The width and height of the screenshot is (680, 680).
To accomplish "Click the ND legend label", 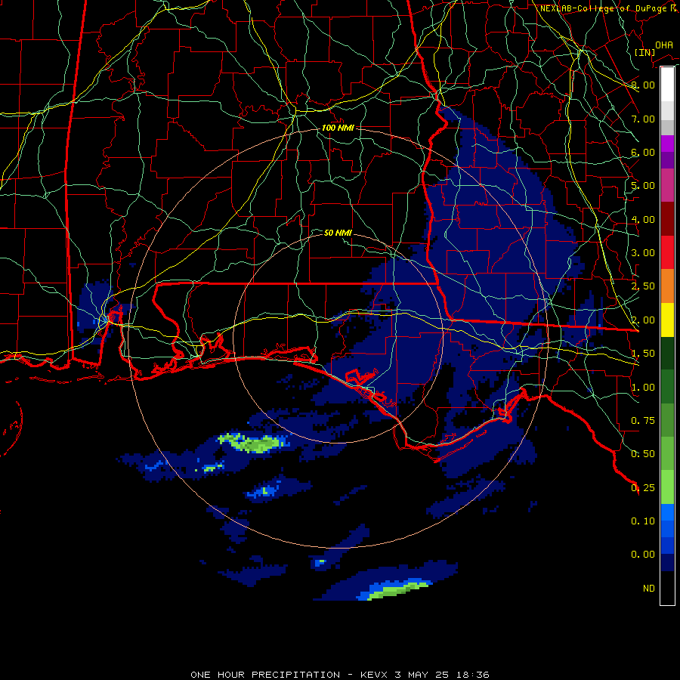I will (x=649, y=589).
